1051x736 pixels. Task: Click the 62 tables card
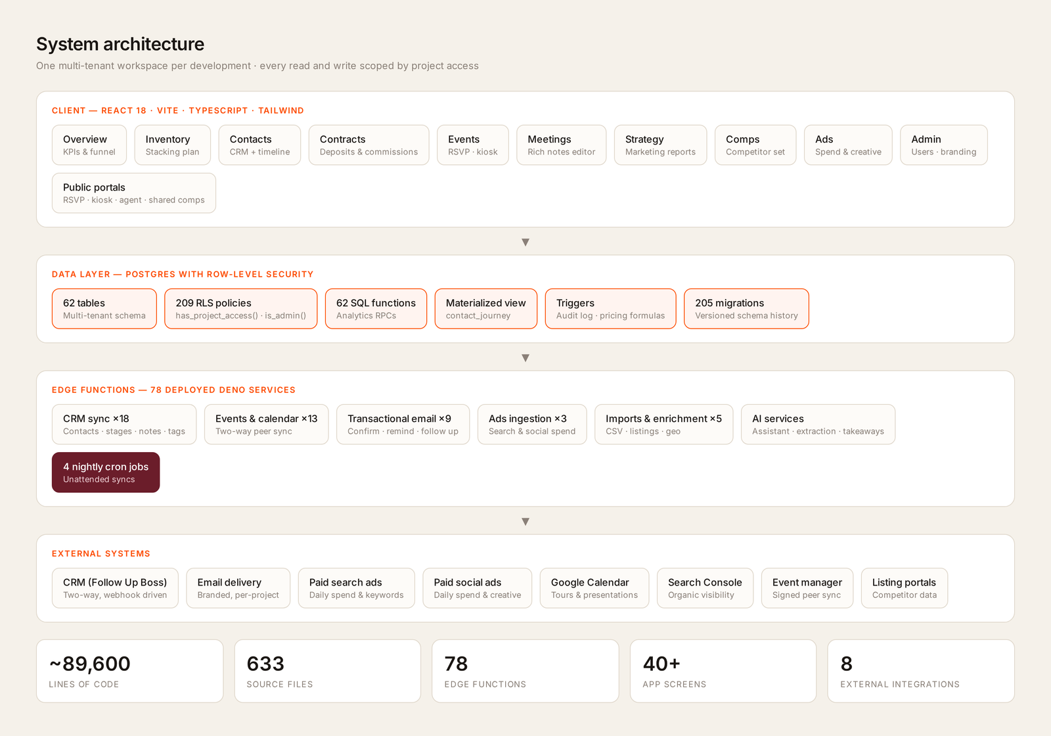[x=104, y=309]
